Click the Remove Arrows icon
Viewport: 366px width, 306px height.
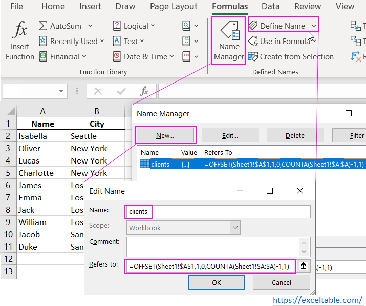pos(355,56)
